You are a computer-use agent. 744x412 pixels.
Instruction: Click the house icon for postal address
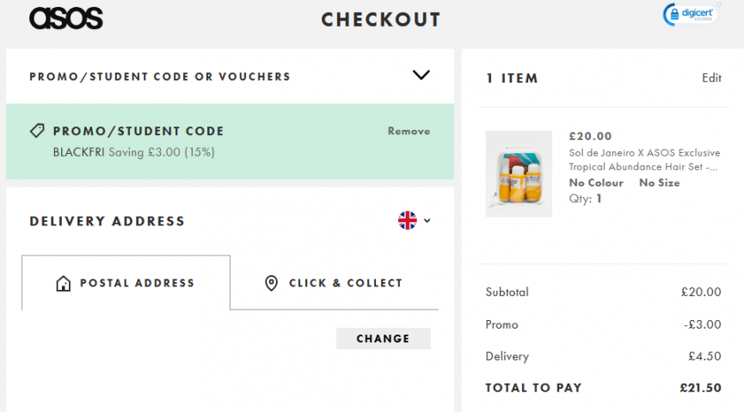[x=63, y=283]
